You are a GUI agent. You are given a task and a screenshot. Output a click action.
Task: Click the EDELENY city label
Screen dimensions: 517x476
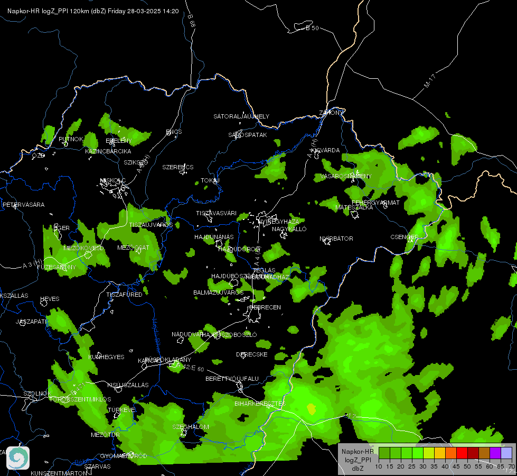(119, 141)
